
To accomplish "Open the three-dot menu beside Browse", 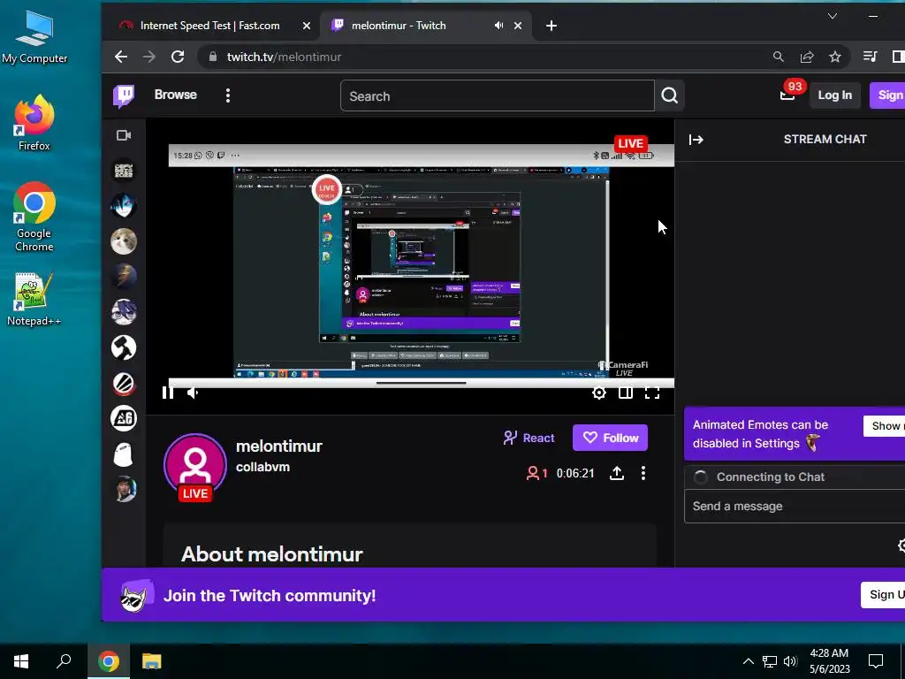I will click(x=228, y=95).
